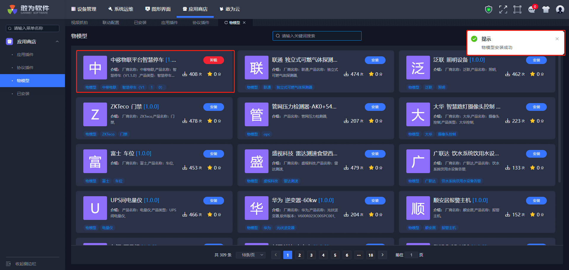The height and width of the screenshot is (270, 569).
Task: Dismiss the 提示 success notification
Action: tap(557, 39)
